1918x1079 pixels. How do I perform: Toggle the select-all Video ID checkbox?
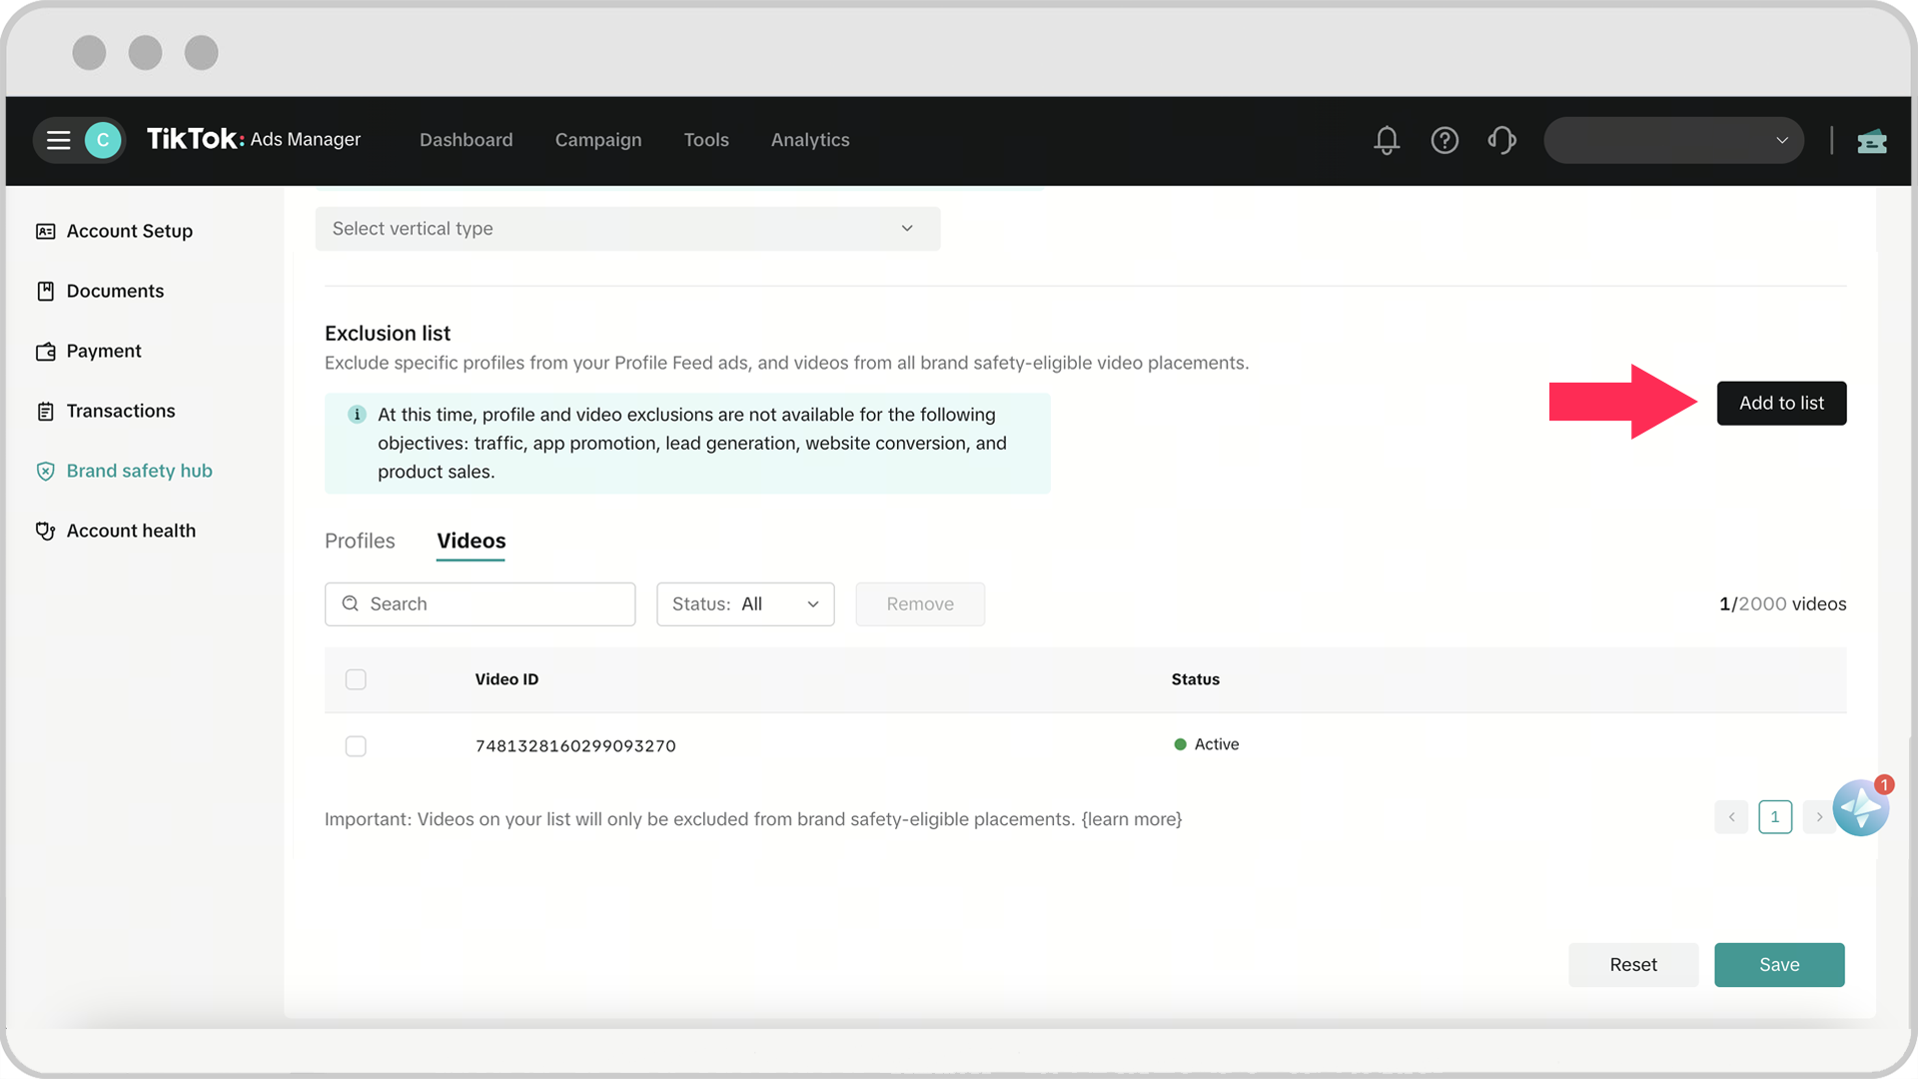tap(356, 679)
